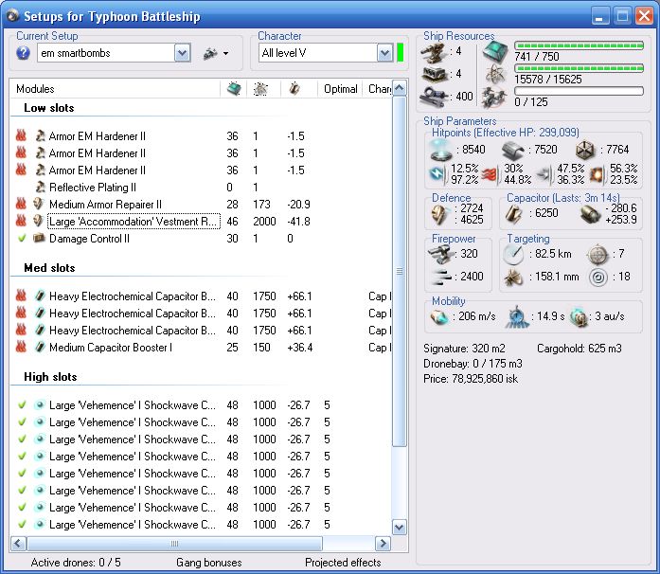Click the Optimal column header
The image size is (660, 574).
[x=340, y=89]
